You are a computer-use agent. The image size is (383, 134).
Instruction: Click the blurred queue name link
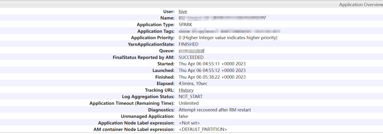click(x=191, y=51)
